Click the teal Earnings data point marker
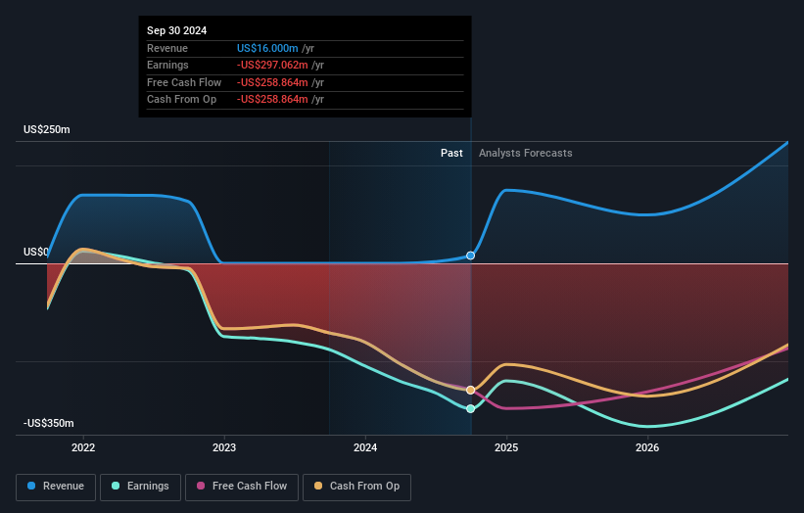This screenshot has width=804, height=513. point(470,408)
